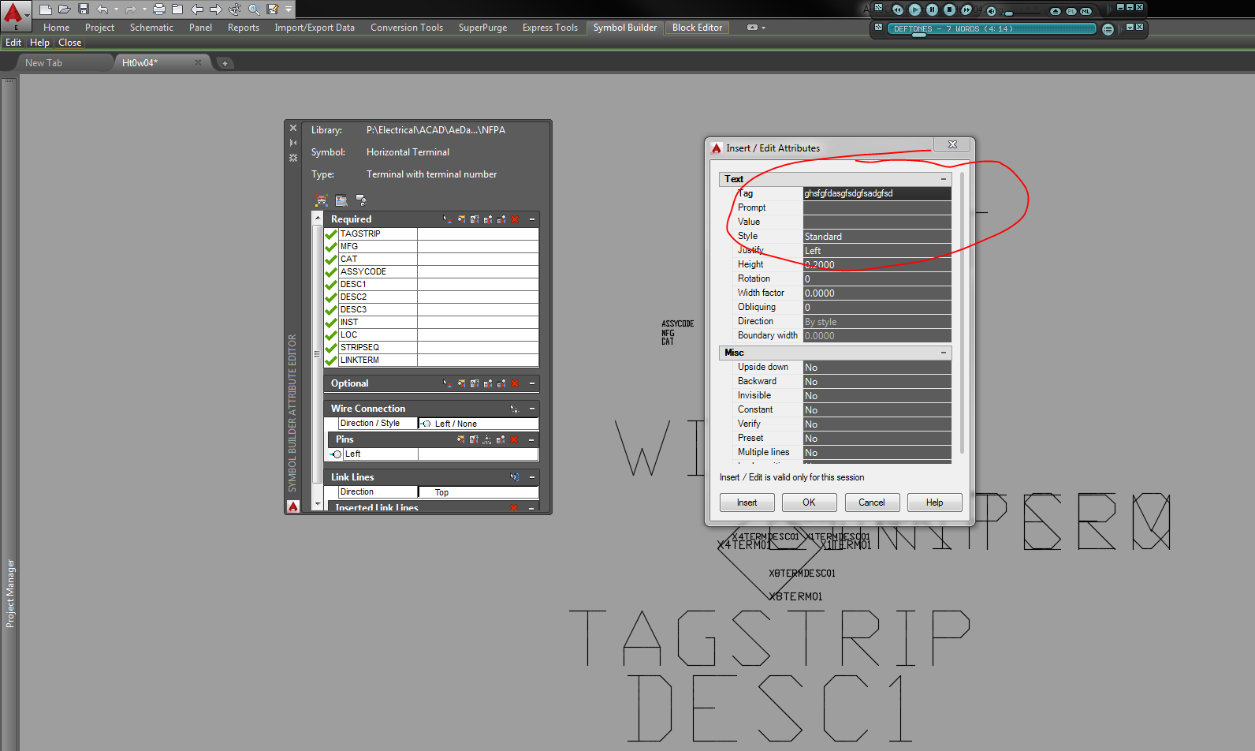The image size is (1255, 751).
Task: Open the Justify value Left dropdown
Action: [877, 251]
